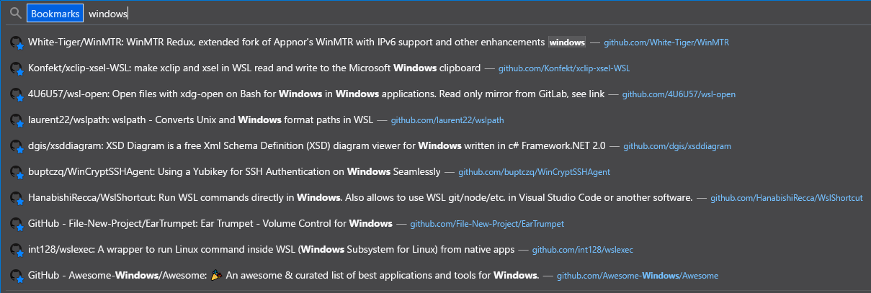Screen dimensions: 871x293
Task: Click the GitHub favicon of the xsddiagram result
Action: (17, 146)
